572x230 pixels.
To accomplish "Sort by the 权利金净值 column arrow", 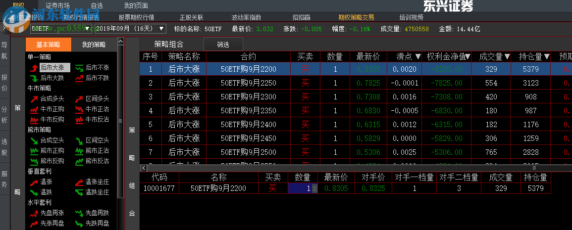I will pyautogui.click(x=468, y=56).
